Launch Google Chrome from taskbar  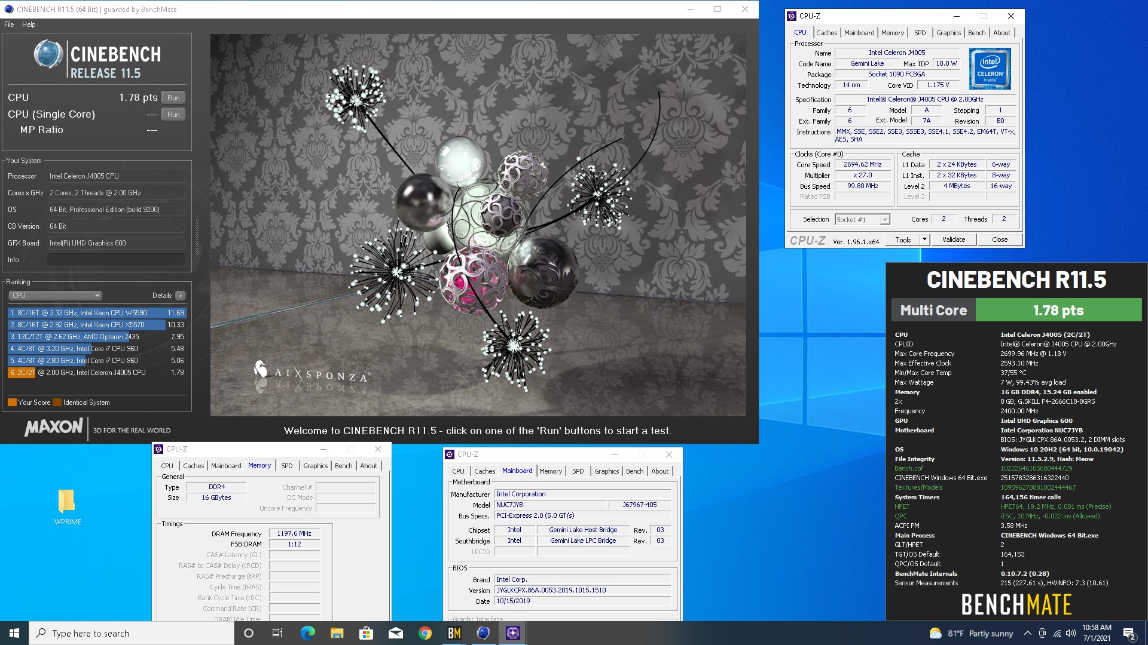(425, 633)
